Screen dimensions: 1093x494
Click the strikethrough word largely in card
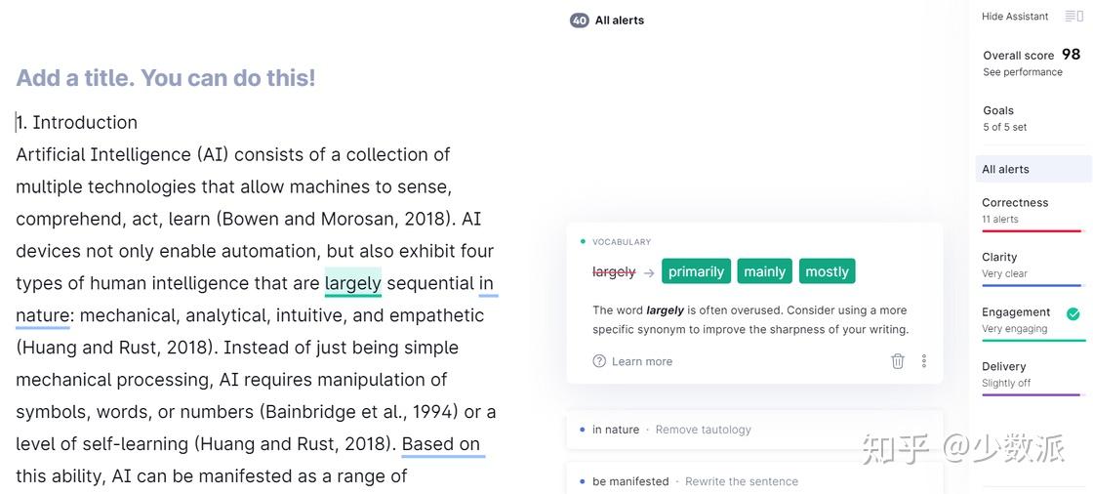click(614, 271)
